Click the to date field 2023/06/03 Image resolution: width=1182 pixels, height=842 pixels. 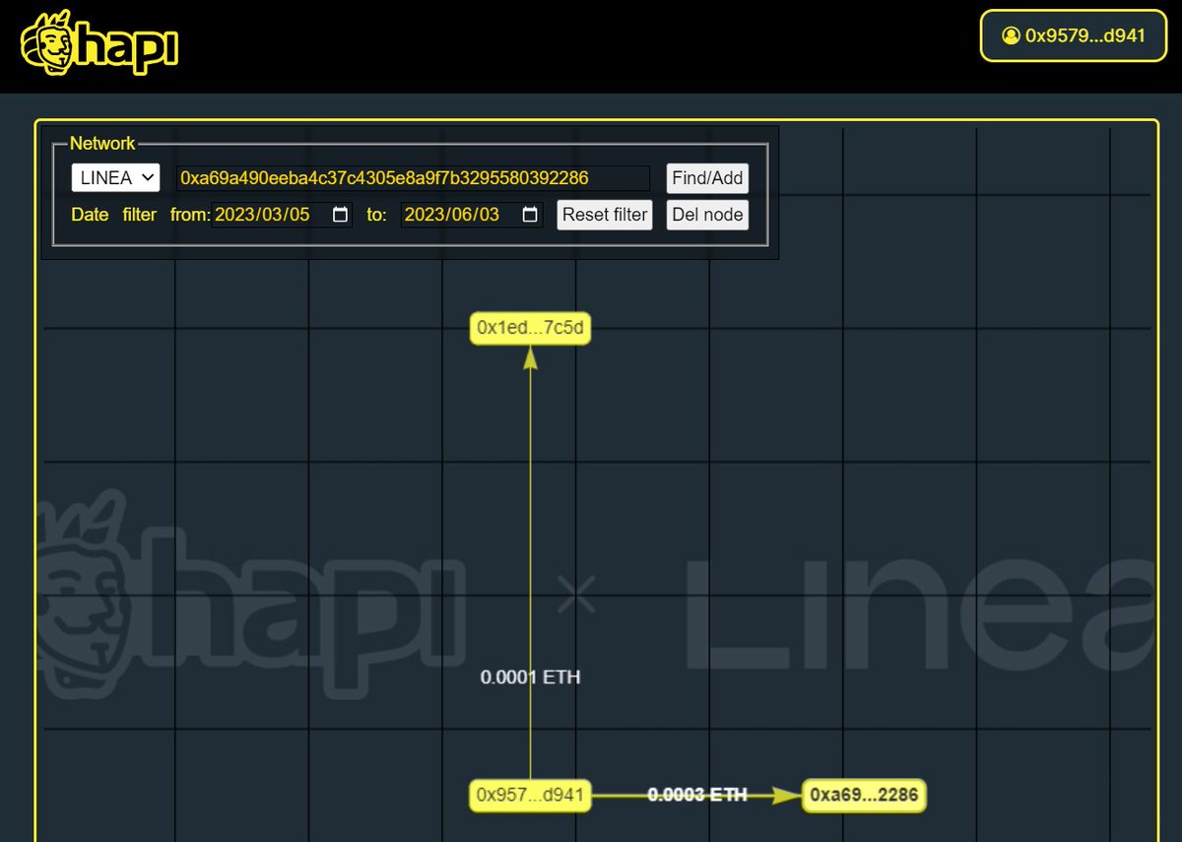click(x=472, y=215)
